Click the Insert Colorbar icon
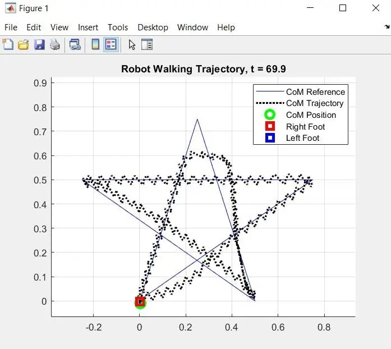This screenshot has width=391, height=349. click(95, 44)
